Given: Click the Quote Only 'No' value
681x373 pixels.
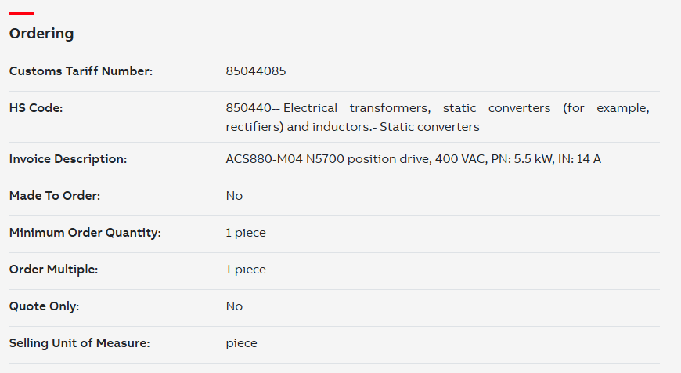Looking at the screenshot, I should click(234, 306).
